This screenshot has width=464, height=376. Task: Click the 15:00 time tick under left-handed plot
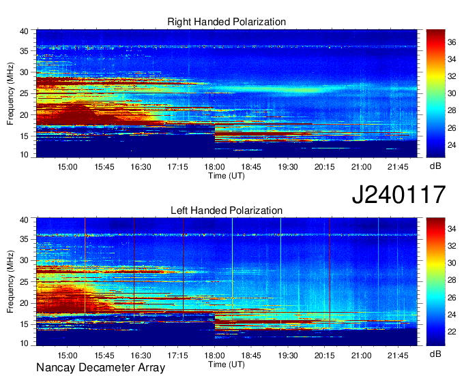pos(68,355)
